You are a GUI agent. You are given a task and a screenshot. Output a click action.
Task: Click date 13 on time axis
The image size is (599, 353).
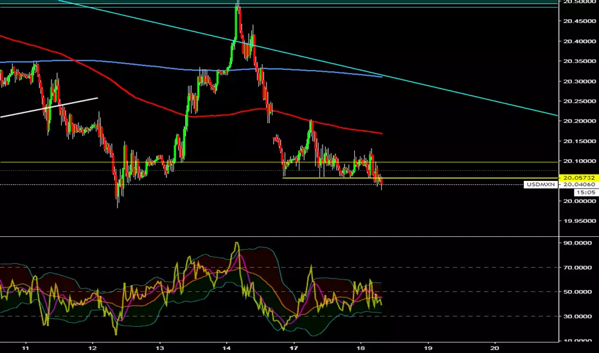(x=159, y=348)
